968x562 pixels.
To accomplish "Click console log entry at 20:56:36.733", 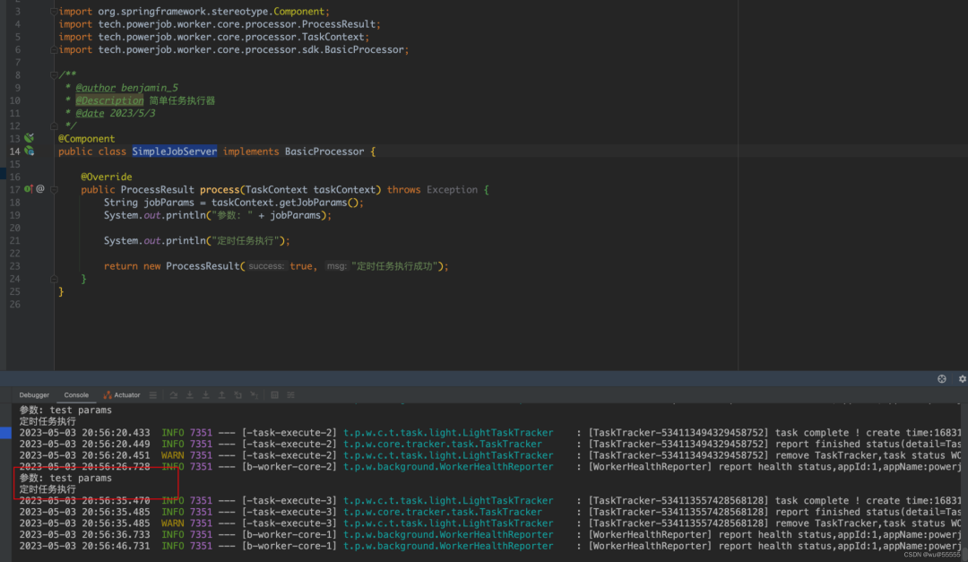I will pyautogui.click(x=490, y=535).
